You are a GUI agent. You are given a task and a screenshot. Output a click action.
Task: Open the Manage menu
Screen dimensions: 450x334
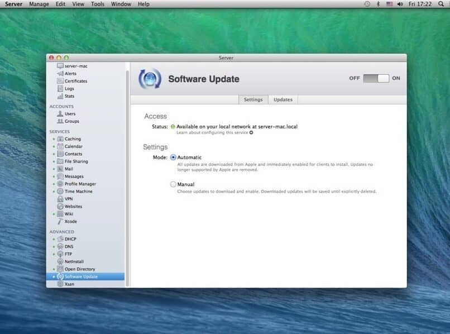[39, 4]
